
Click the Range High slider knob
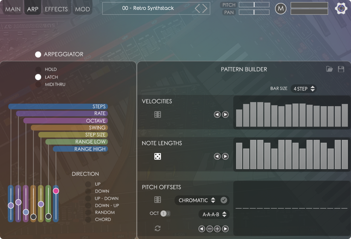tap(56, 191)
